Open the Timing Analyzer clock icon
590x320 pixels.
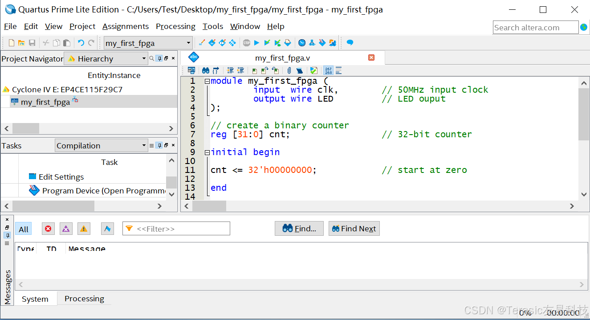tap(302, 43)
